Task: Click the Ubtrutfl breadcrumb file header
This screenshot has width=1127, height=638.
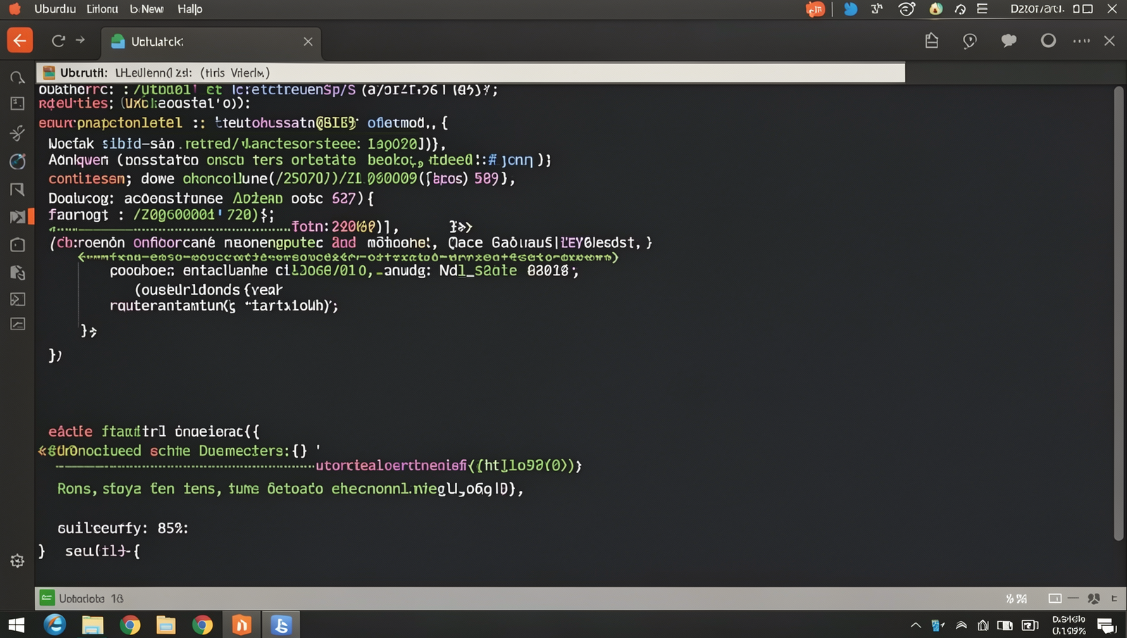Action: click(471, 73)
